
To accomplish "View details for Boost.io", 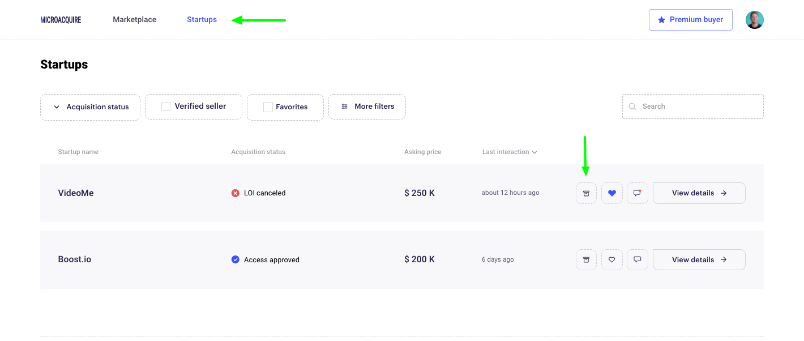I will (699, 259).
